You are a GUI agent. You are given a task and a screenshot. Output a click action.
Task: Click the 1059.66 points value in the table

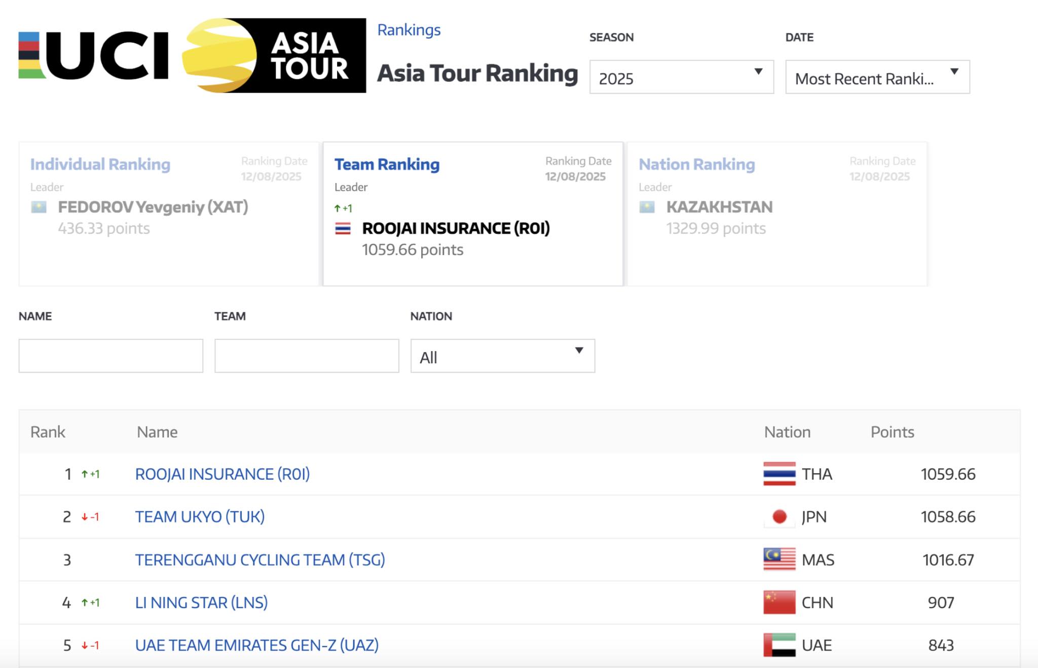(948, 474)
